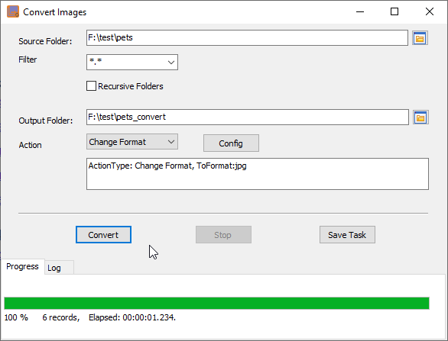Click the green progress bar
448x341 pixels.
point(216,303)
